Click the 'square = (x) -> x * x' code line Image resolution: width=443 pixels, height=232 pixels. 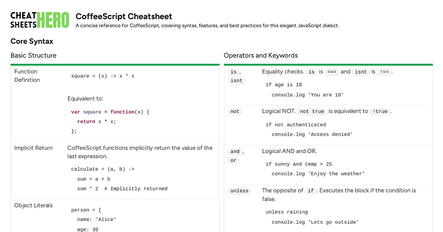click(103, 76)
